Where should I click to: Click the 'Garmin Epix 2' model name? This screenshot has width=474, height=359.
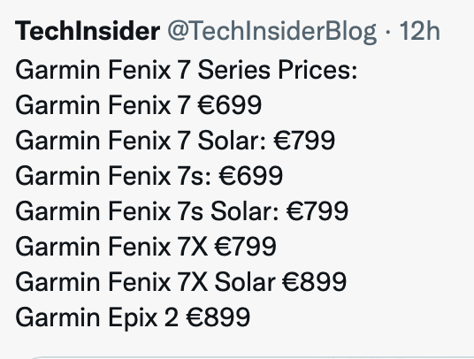click(x=96, y=317)
